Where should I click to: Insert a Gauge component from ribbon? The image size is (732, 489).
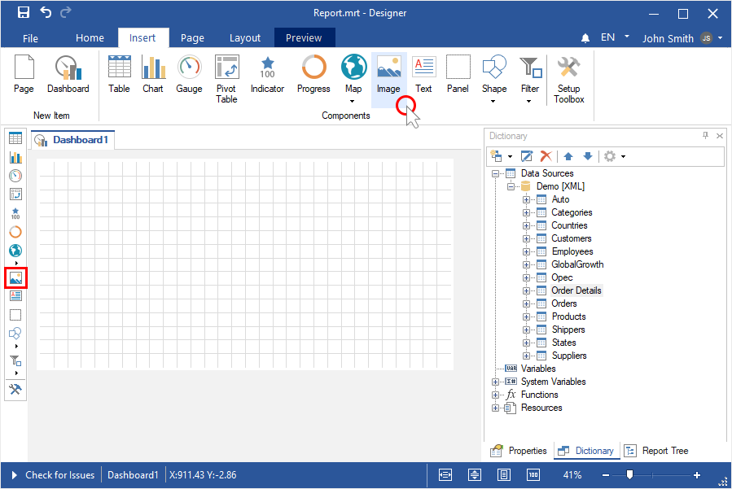tap(189, 75)
